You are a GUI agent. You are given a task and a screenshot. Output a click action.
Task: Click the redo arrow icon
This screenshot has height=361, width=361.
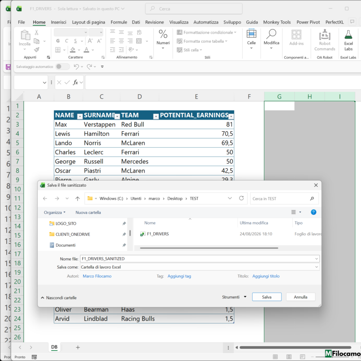coord(89,67)
